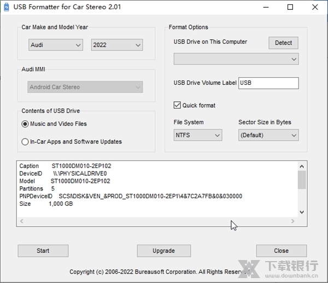Viewport: 328px width, 283px height.
Task: Open the File System dropdown showing NTFS
Action: coord(198,135)
